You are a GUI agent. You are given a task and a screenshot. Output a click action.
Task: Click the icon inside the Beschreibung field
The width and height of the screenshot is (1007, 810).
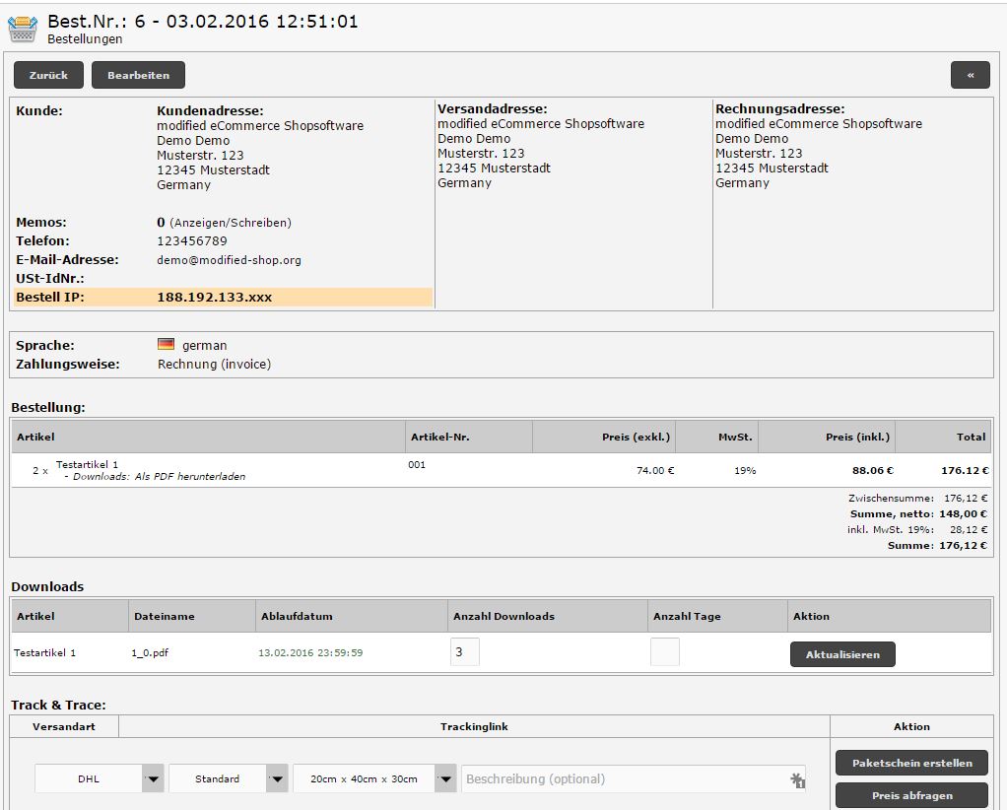point(796,779)
